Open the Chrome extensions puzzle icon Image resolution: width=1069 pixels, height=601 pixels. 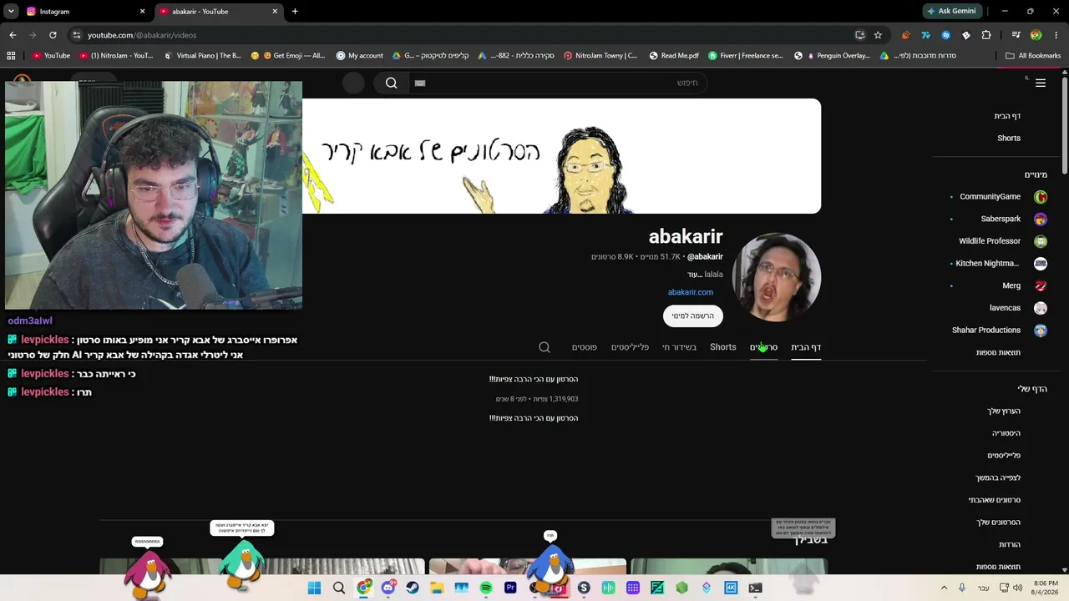click(x=986, y=35)
